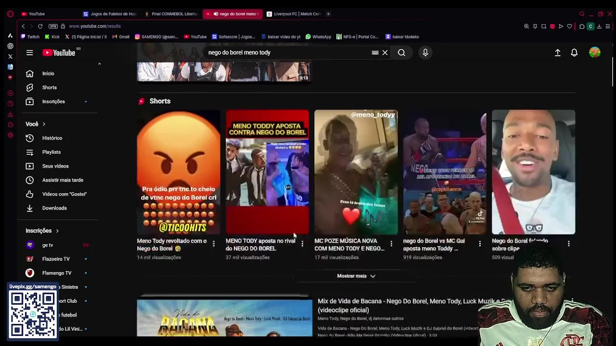Click the Opera menu logo

tap(10, 14)
